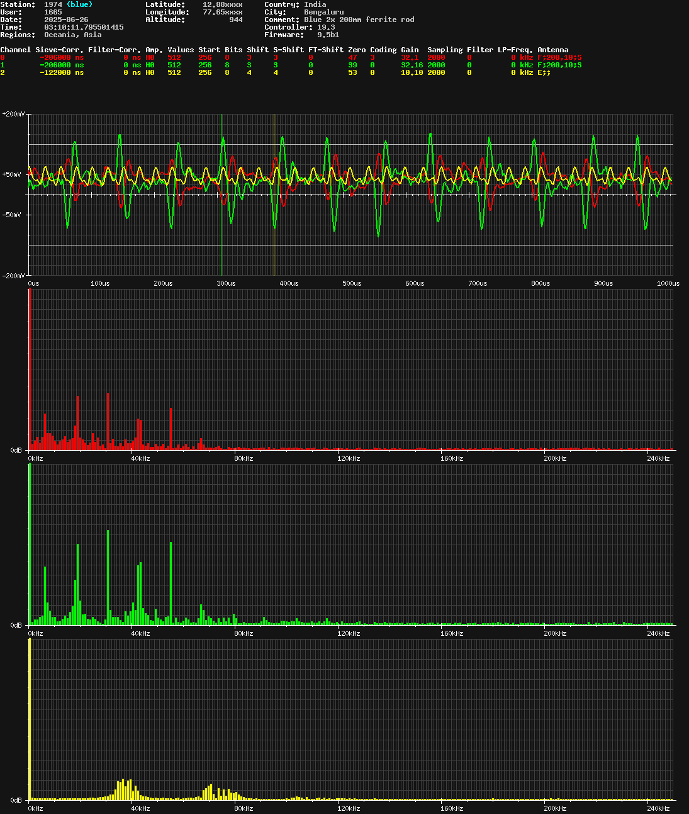Click the yellow channel antenna value "E;;"
The width and height of the screenshot is (689, 814).
pyautogui.click(x=544, y=72)
